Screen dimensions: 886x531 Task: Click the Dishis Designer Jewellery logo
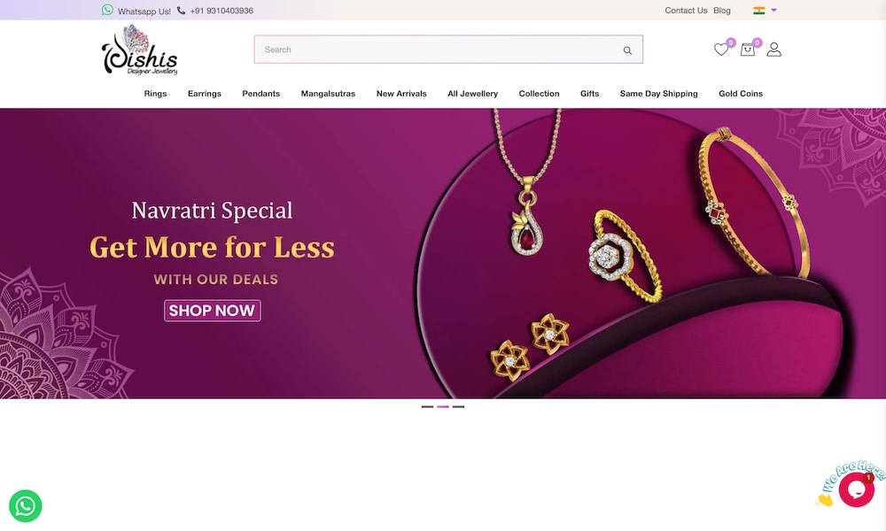click(x=140, y=50)
